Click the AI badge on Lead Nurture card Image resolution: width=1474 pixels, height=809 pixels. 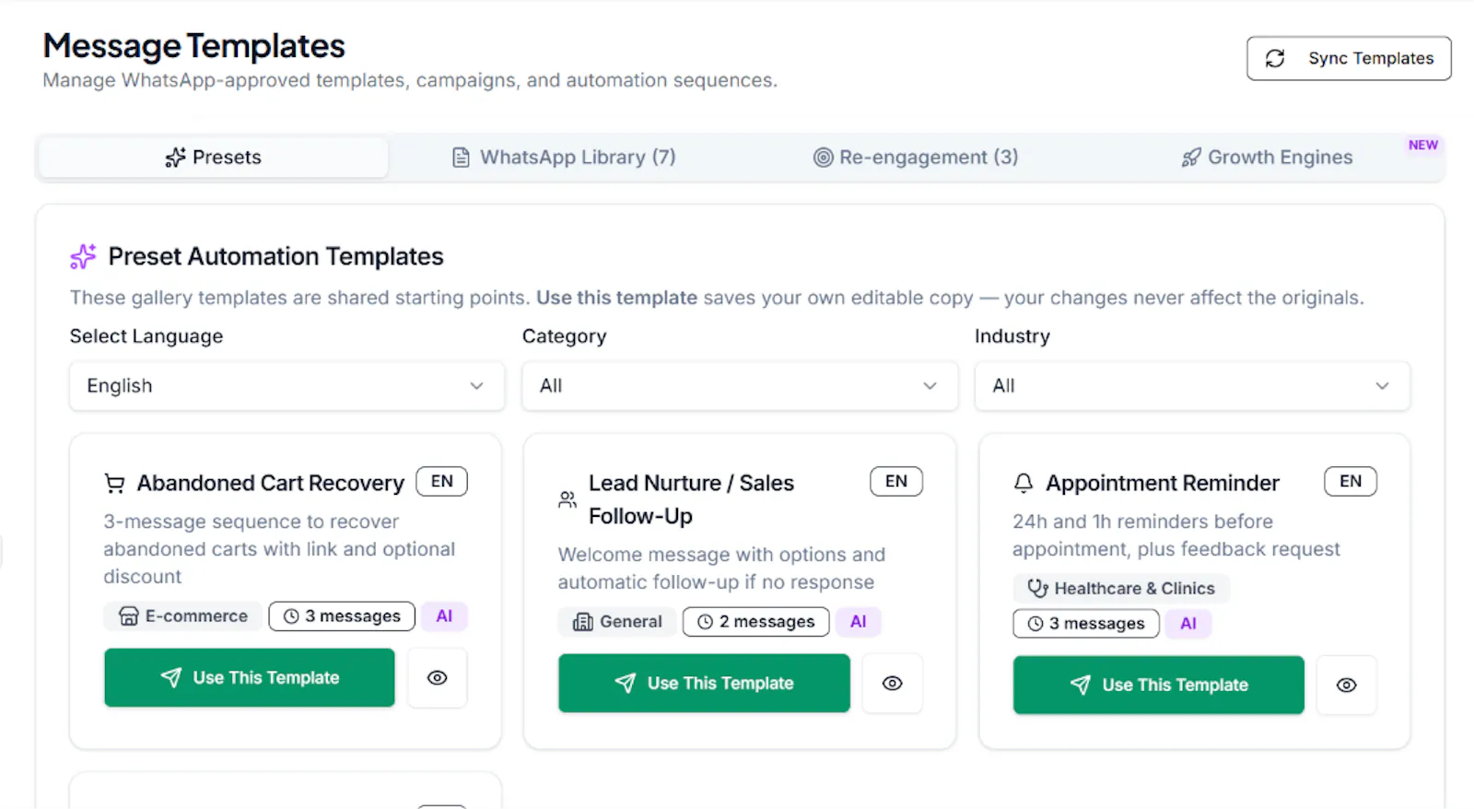(859, 622)
